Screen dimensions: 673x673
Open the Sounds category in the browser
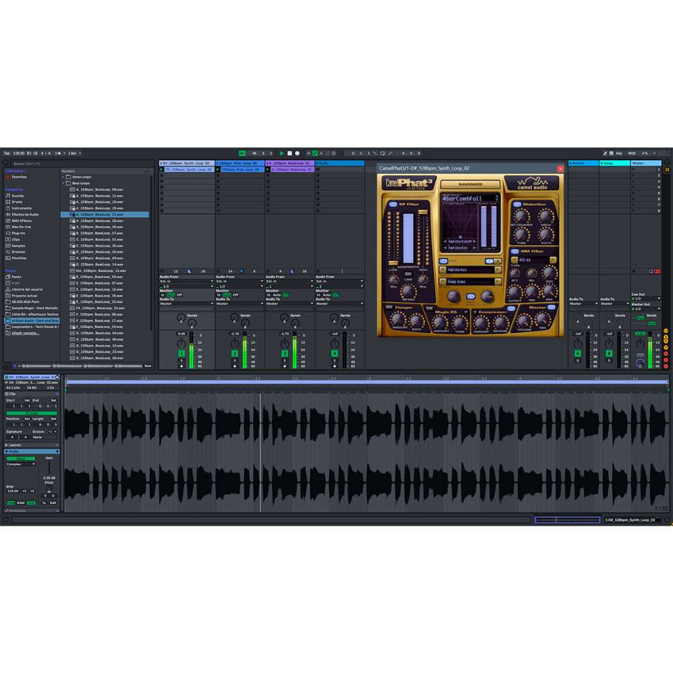(14, 196)
